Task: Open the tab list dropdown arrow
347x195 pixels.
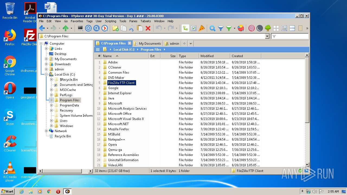Action: (x=191, y=43)
